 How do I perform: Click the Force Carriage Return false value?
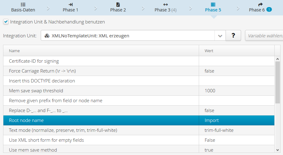[209, 71]
